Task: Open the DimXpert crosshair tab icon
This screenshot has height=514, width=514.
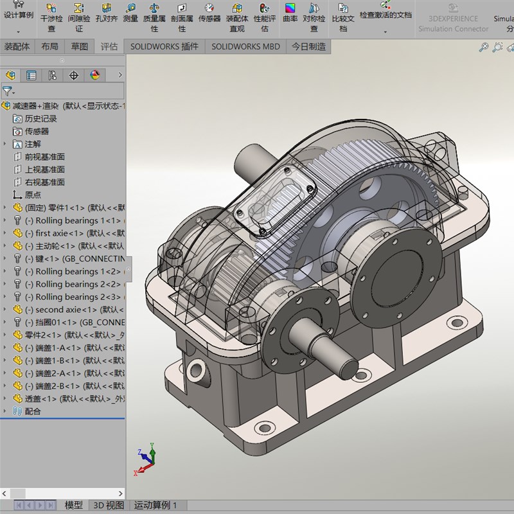Action: [x=74, y=76]
